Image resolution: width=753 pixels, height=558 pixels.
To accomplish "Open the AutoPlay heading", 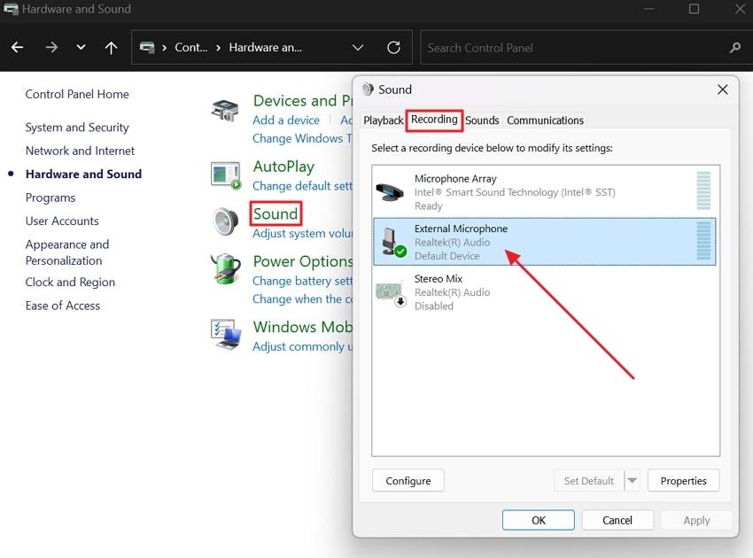I will (283, 167).
